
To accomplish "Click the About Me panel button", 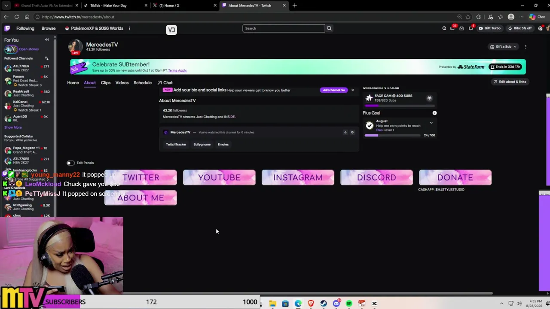I will [x=141, y=198].
